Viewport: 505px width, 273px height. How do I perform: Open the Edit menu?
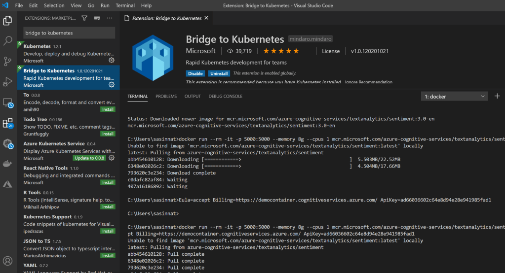point(33,5)
